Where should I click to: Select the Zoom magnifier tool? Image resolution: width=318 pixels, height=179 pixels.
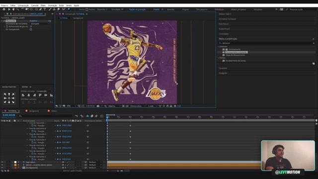pyautogui.click(x=18, y=9)
